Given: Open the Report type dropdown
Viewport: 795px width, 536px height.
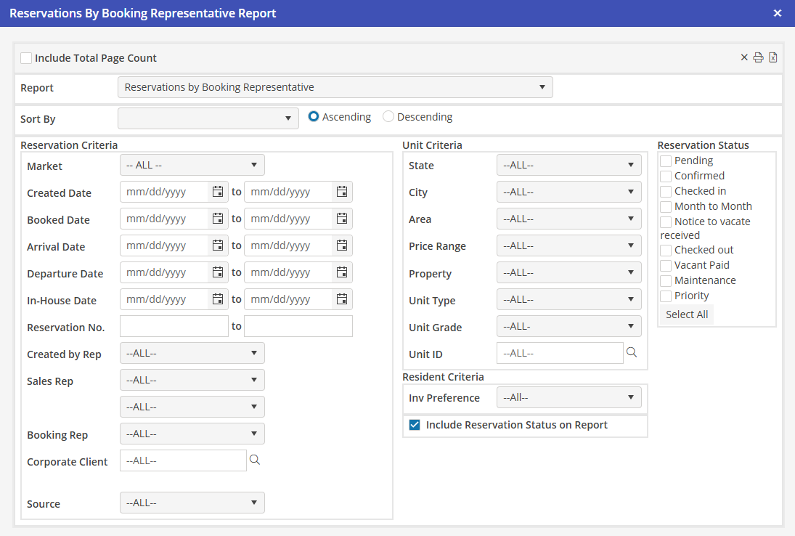Looking at the screenshot, I should (x=335, y=87).
